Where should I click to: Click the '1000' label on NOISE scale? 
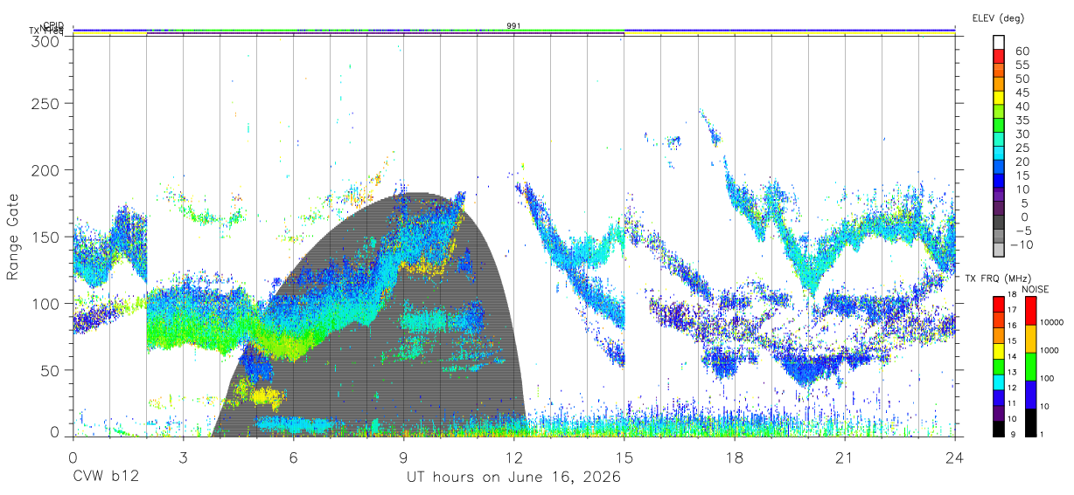point(1050,350)
